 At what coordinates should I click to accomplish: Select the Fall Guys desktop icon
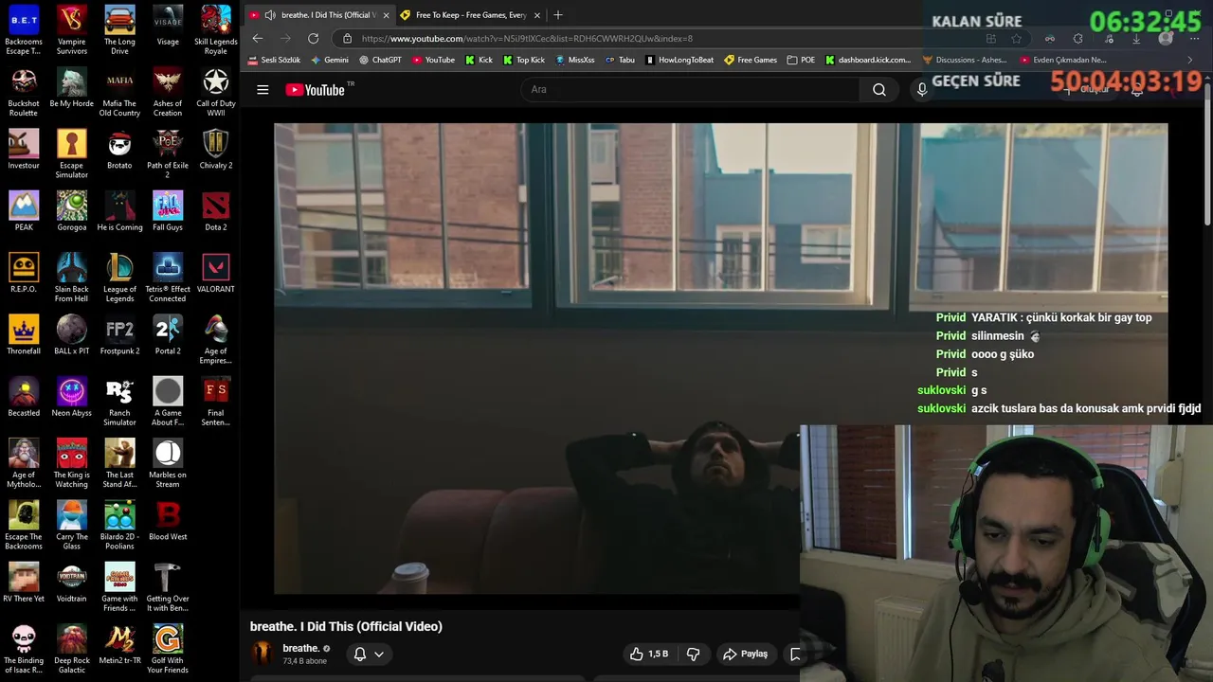168,211
